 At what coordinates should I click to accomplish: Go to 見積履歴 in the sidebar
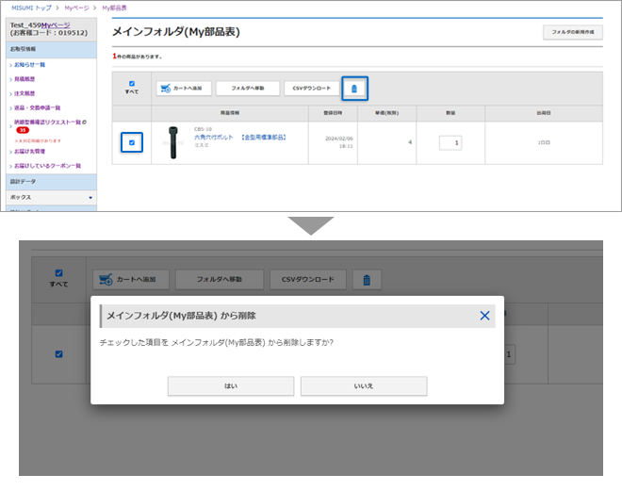(25, 79)
